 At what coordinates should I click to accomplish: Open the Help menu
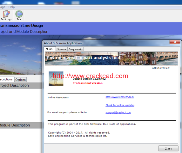click(11, 7)
